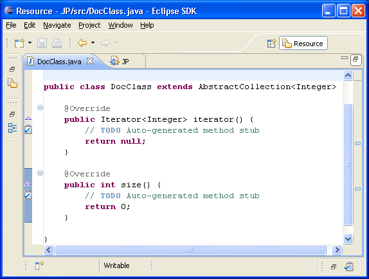Select the Resource perspective button

pos(303,43)
